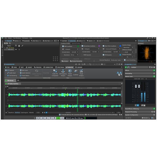
Task: Toggle RMS Loudness checkbox
Action: point(63,46)
